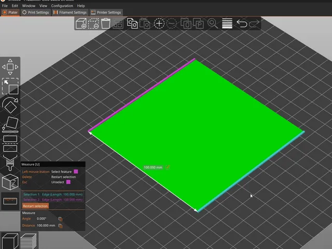Click the Distance 100.000 mm value
The height and width of the screenshot is (249, 332).
coord(46,226)
